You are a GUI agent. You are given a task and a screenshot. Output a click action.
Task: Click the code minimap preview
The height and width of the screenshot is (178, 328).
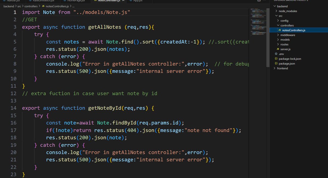coord(258,22)
